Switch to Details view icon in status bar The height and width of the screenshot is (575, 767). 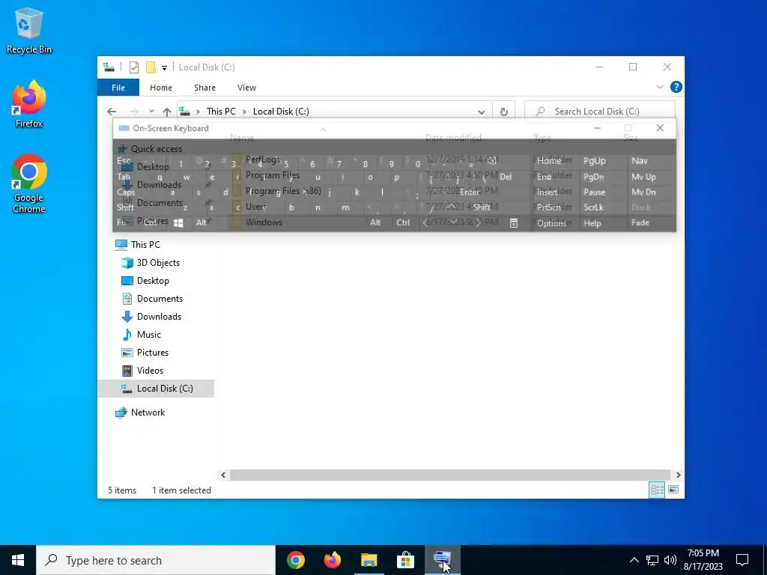[657, 490]
